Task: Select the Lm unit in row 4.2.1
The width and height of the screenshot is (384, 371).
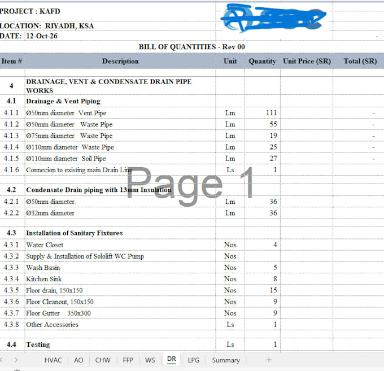Action: (x=230, y=202)
